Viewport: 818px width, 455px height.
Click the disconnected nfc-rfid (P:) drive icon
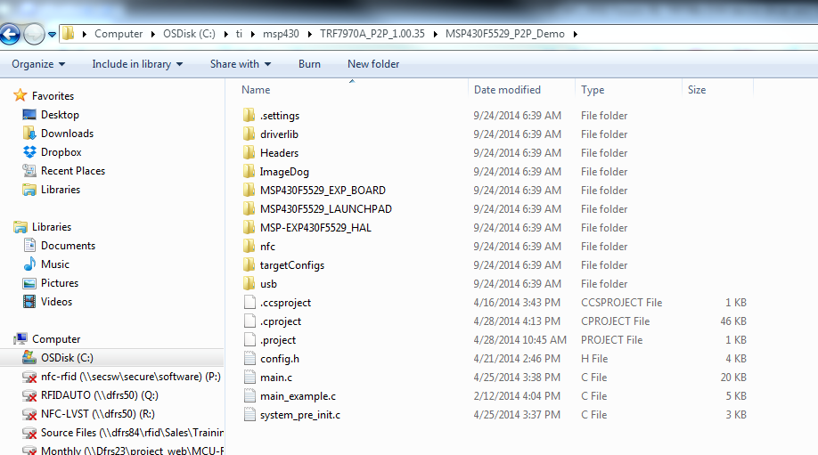pos(29,377)
